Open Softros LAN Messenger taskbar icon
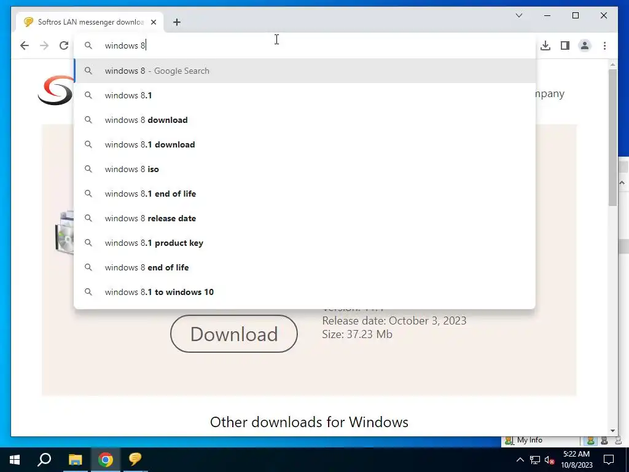Viewport: 629px width, 472px height. [135, 460]
